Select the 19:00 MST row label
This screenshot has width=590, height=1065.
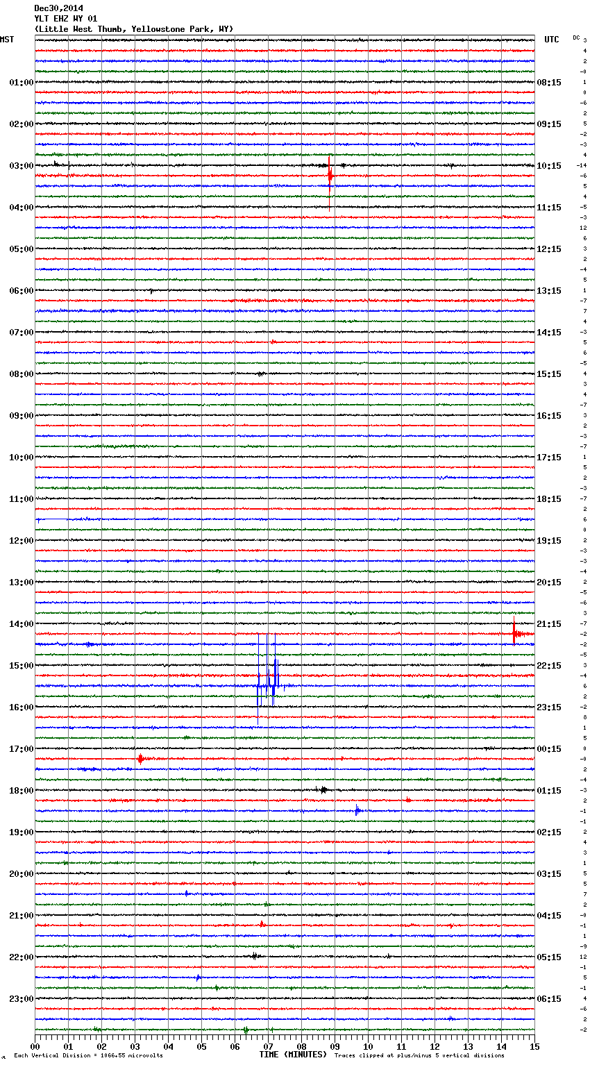point(22,832)
